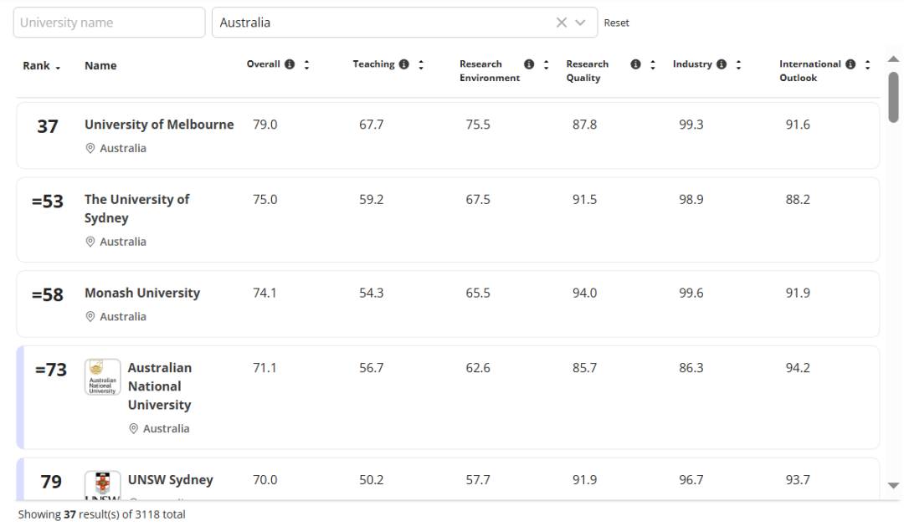Image resolution: width=904 pixels, height=526 pixels.
Task: Click the Industry column info icon
Action: point(722,64)
